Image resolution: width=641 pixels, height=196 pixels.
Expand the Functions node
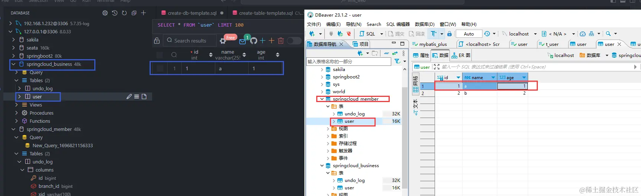17,121
